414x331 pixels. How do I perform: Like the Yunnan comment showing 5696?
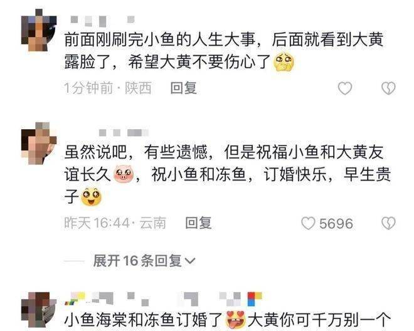point(308,223)
